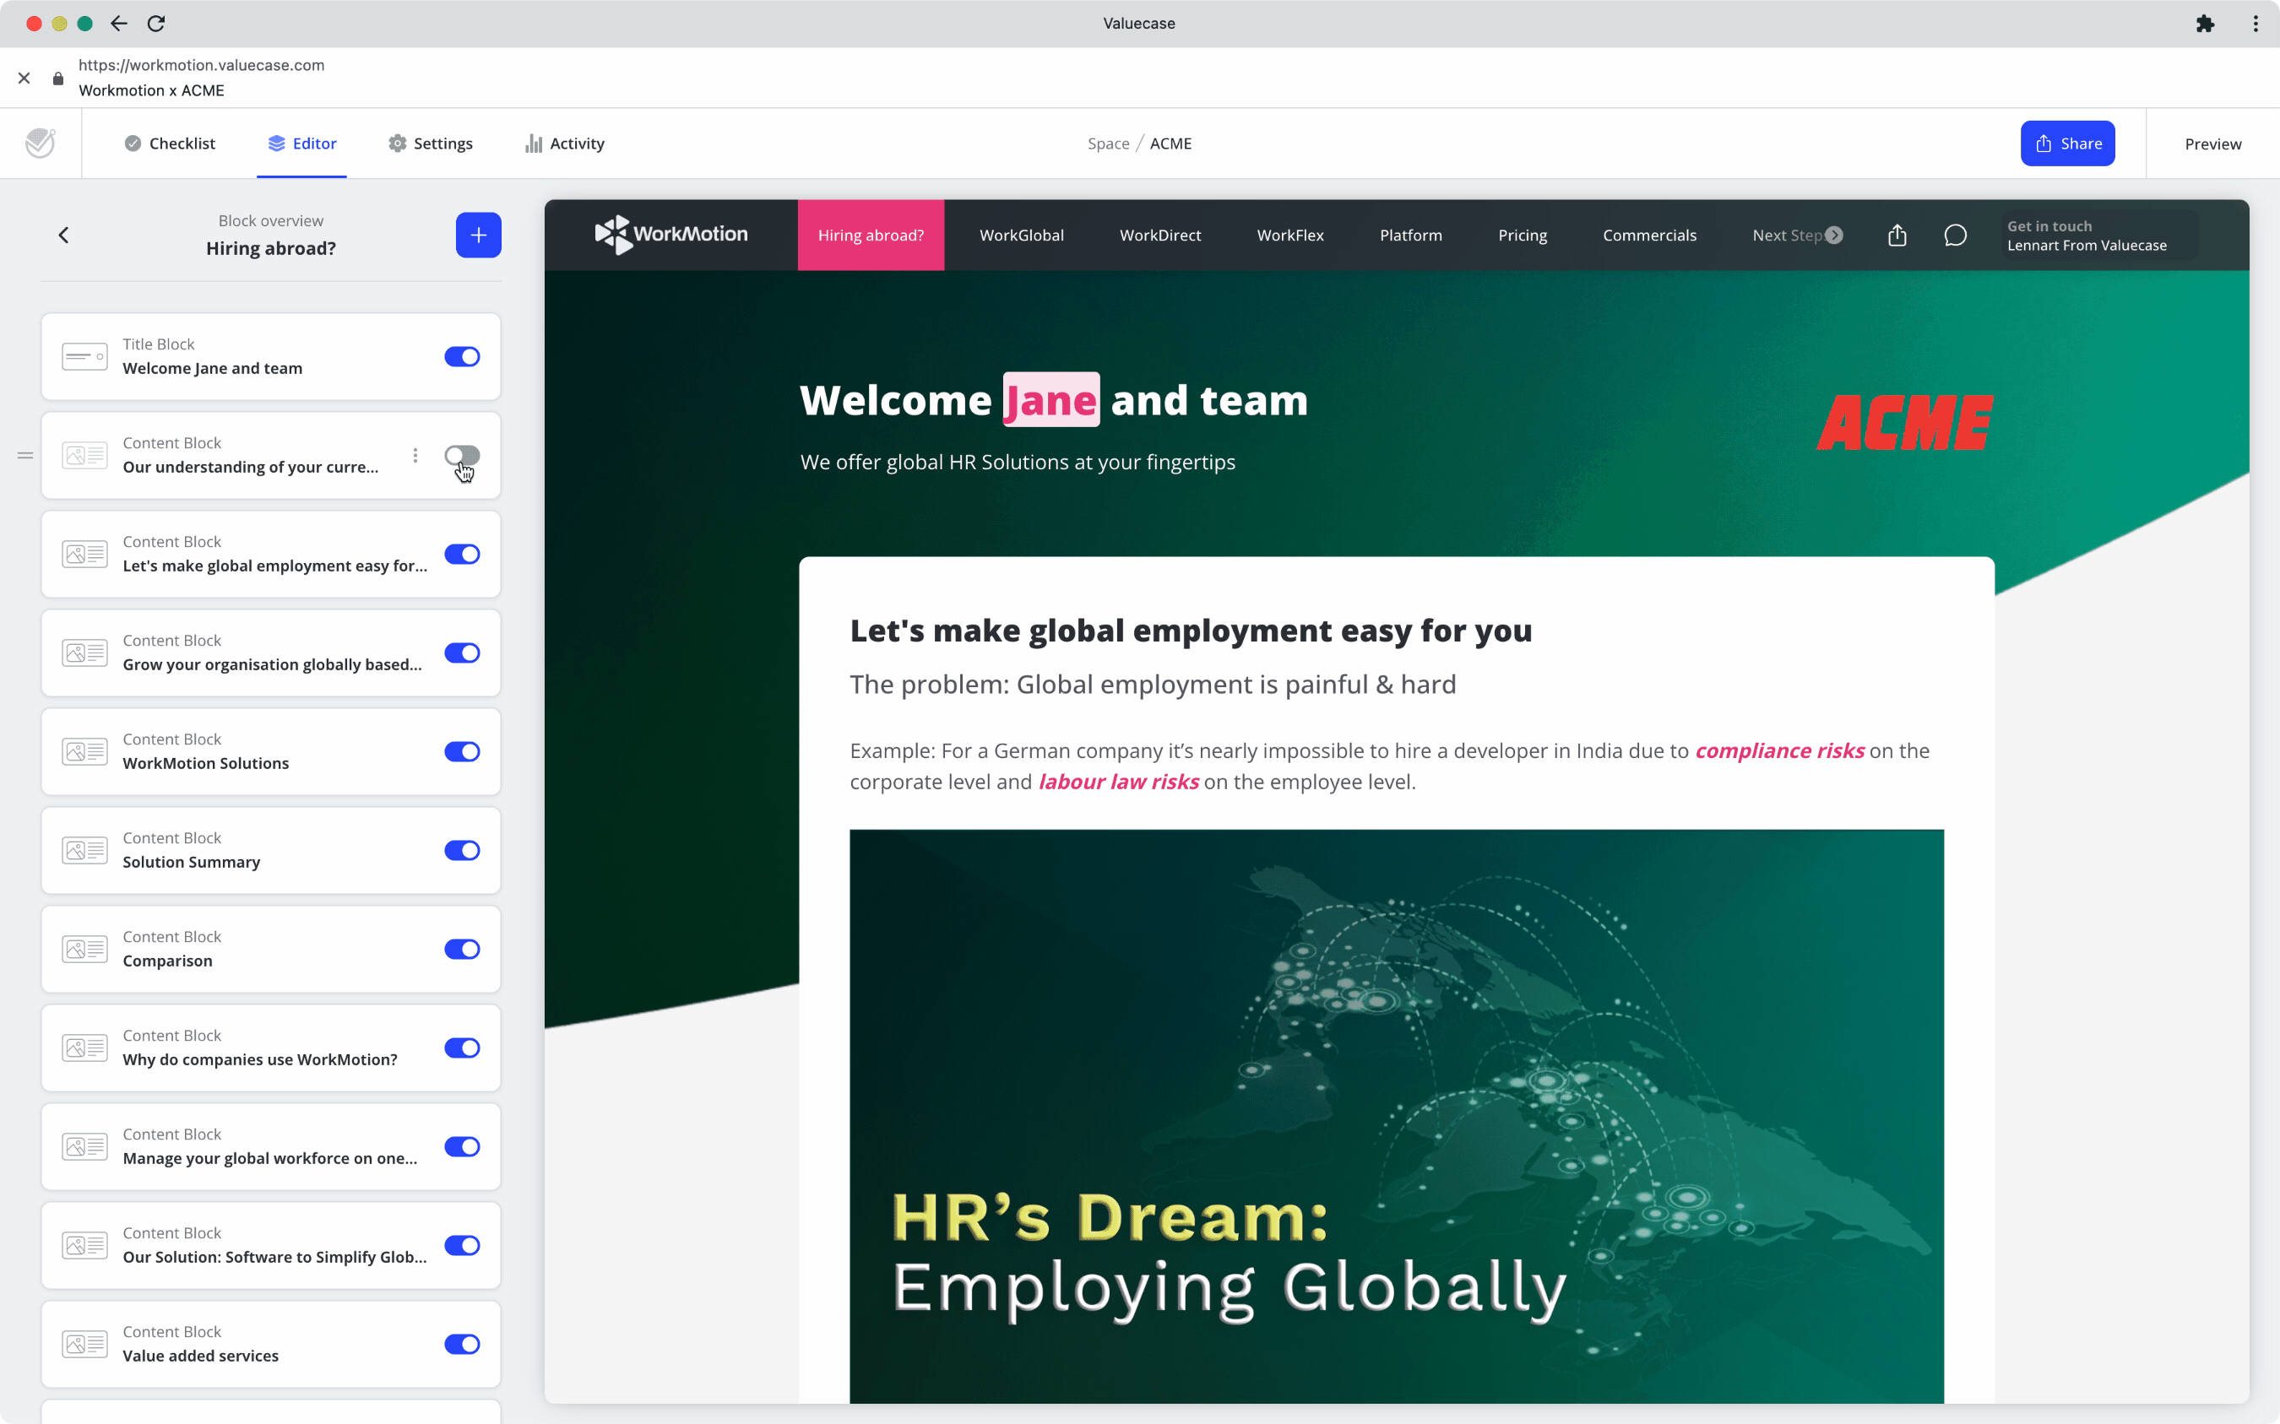Image resolution: width=2280 pixels, height=1424 pixels.
Task: Select the WorkFlex preview tab
Action: [1289, 235]
